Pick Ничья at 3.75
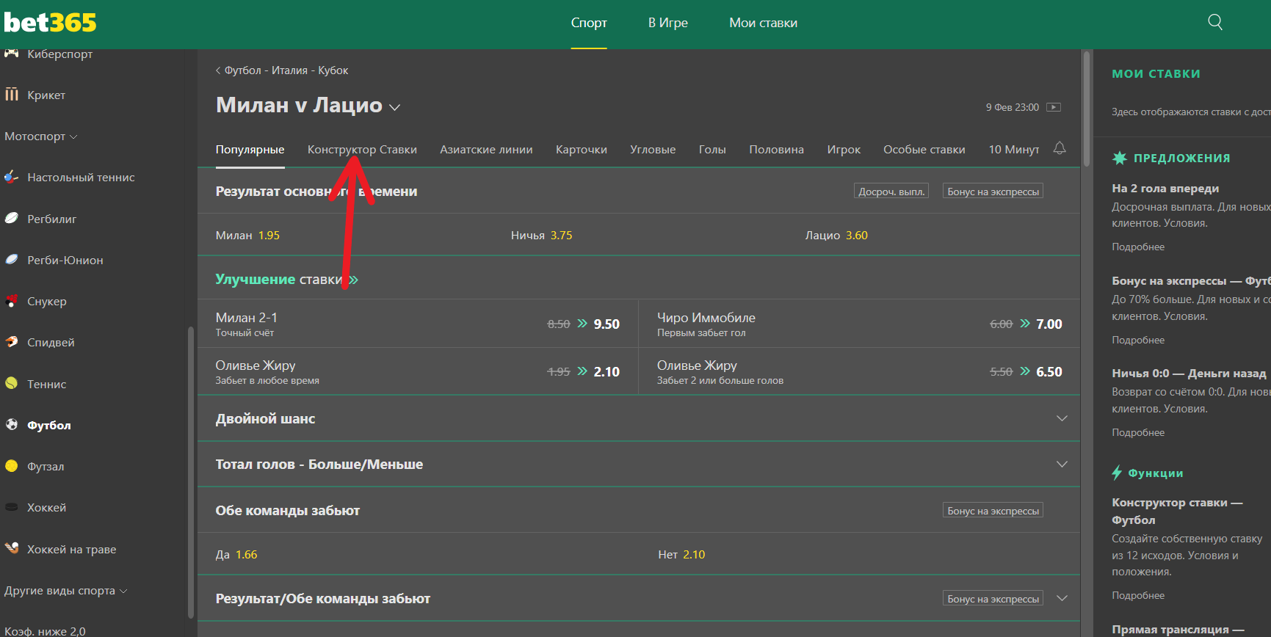1271x637 pixels. click(639, 235)
